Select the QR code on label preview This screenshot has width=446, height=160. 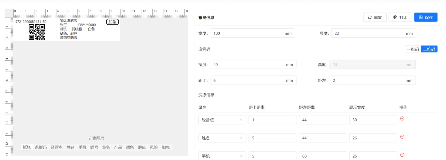pos(37,32)
